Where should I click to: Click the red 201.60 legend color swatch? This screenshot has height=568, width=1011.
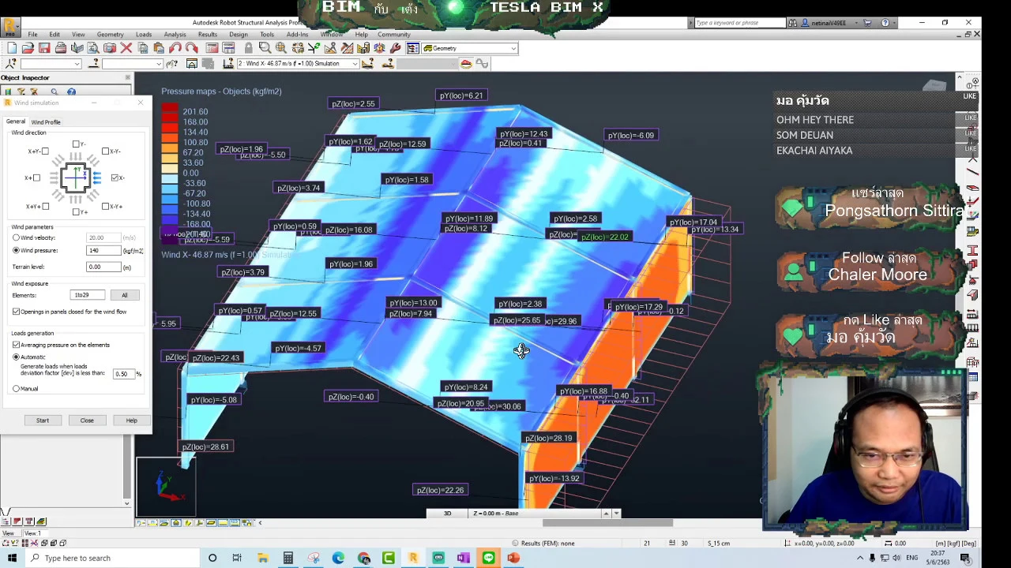[x=170, y=108]
